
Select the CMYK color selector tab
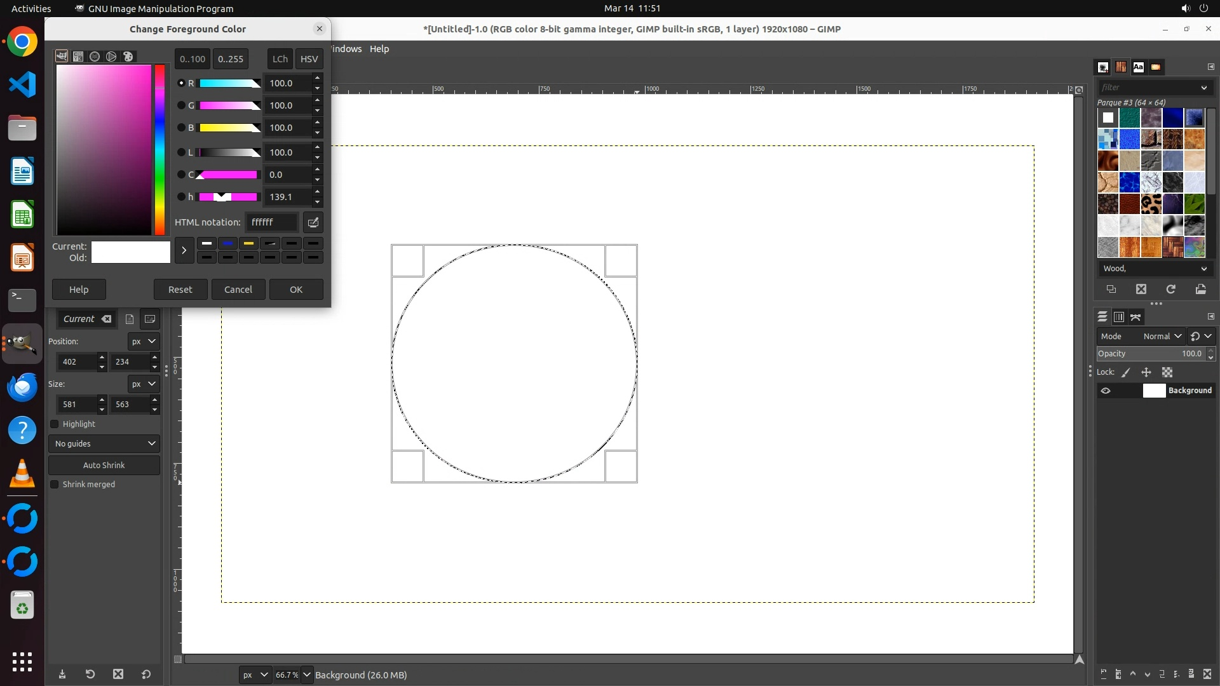(78, 57)
